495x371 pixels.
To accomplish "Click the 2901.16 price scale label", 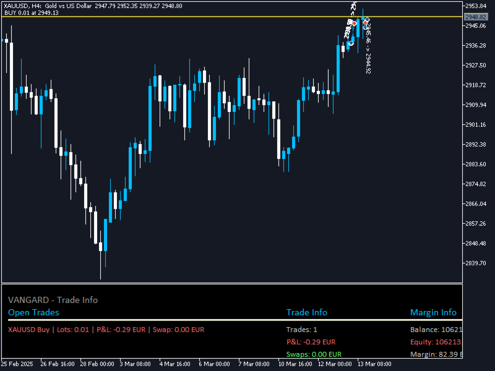I will point(476,125).
